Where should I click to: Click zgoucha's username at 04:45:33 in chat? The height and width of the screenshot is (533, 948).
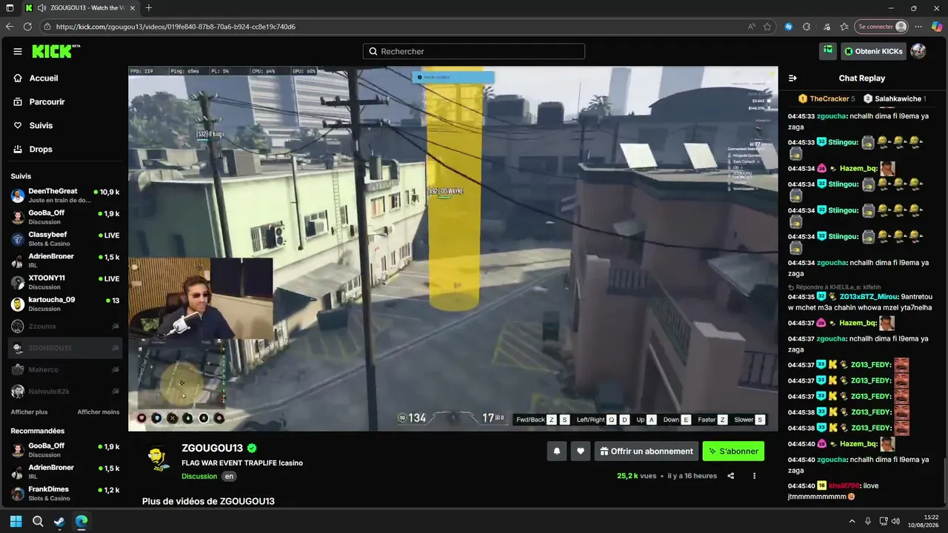832,116
